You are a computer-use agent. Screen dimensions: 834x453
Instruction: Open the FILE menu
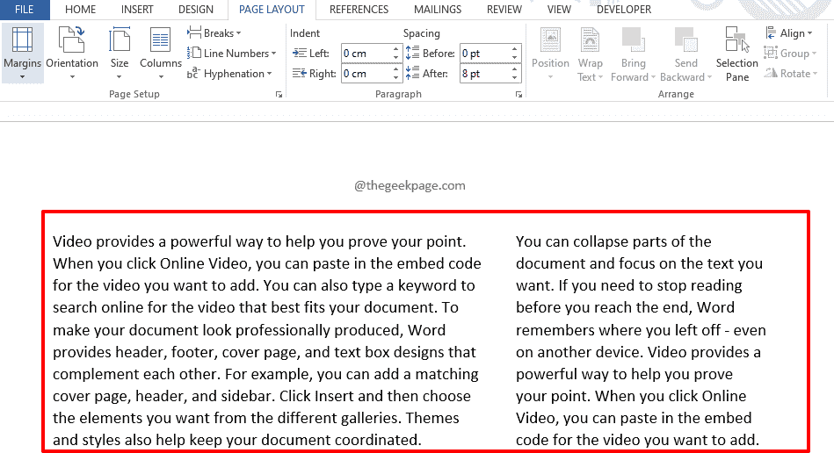point(25,10)
